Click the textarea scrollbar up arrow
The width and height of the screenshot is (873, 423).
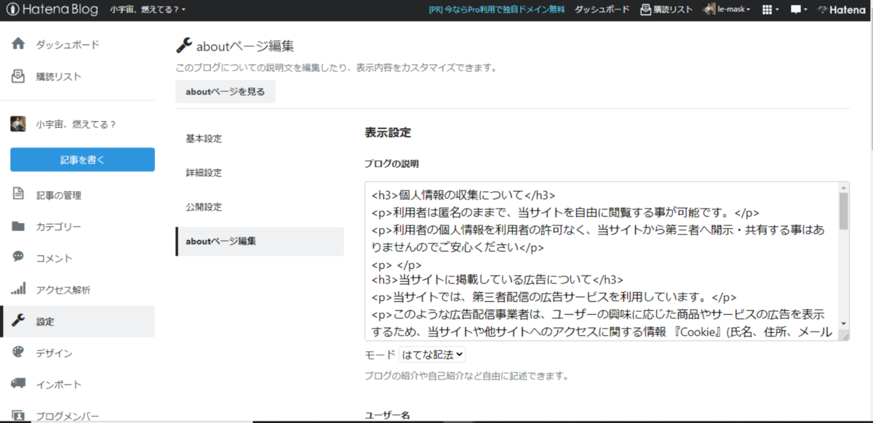pyautogui.click(x=844, y=187)
